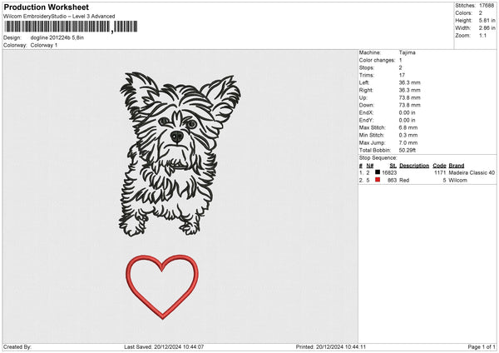Image resolution: width=499 pixels, height=353 pixels.
Task: Click the 'Red' description in row 2
Action: pyautogui.click(x=404, y=181)
